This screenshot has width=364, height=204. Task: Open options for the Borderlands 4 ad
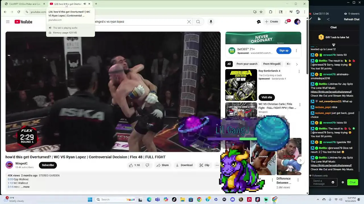click(x=299, y=71)
